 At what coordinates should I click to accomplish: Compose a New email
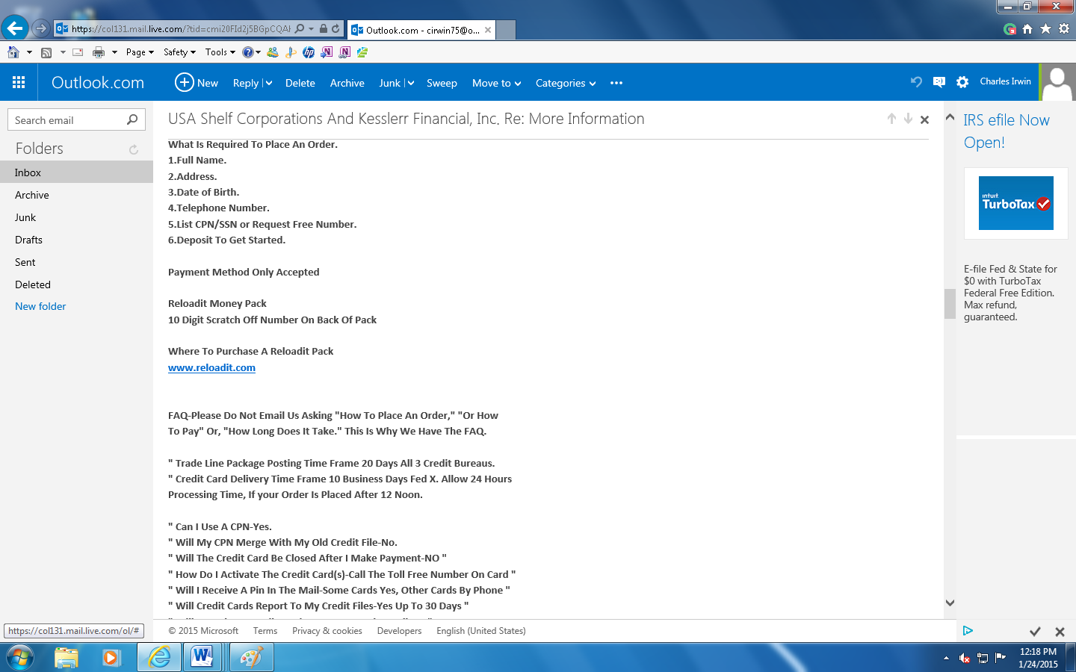pos(197,82)
